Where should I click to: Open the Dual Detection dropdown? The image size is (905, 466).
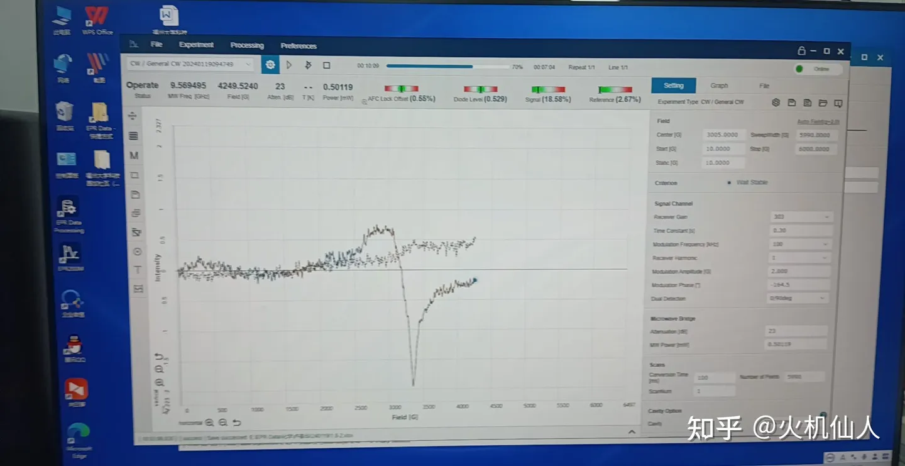click(x=799, y=298)
